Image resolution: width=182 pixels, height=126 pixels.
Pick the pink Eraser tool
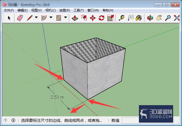[x=20, y=18]
